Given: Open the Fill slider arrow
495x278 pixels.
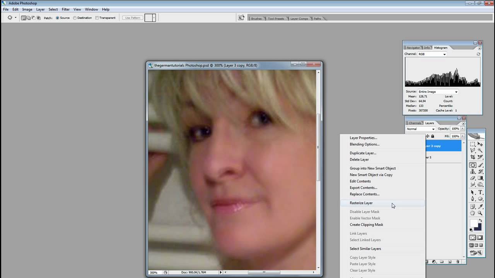Looking at the screenshot, I should tap(463, 136).
